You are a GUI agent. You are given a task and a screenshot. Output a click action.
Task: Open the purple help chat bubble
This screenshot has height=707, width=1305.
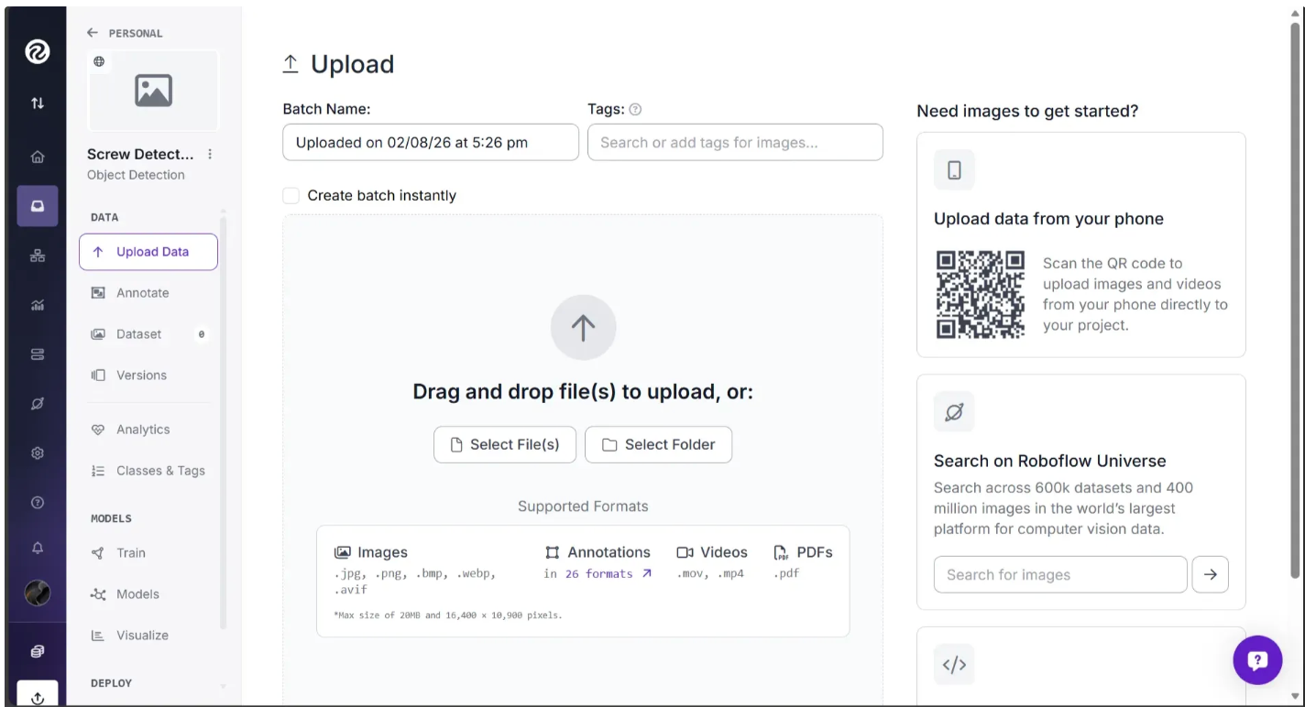click(x=1257, y=659)
